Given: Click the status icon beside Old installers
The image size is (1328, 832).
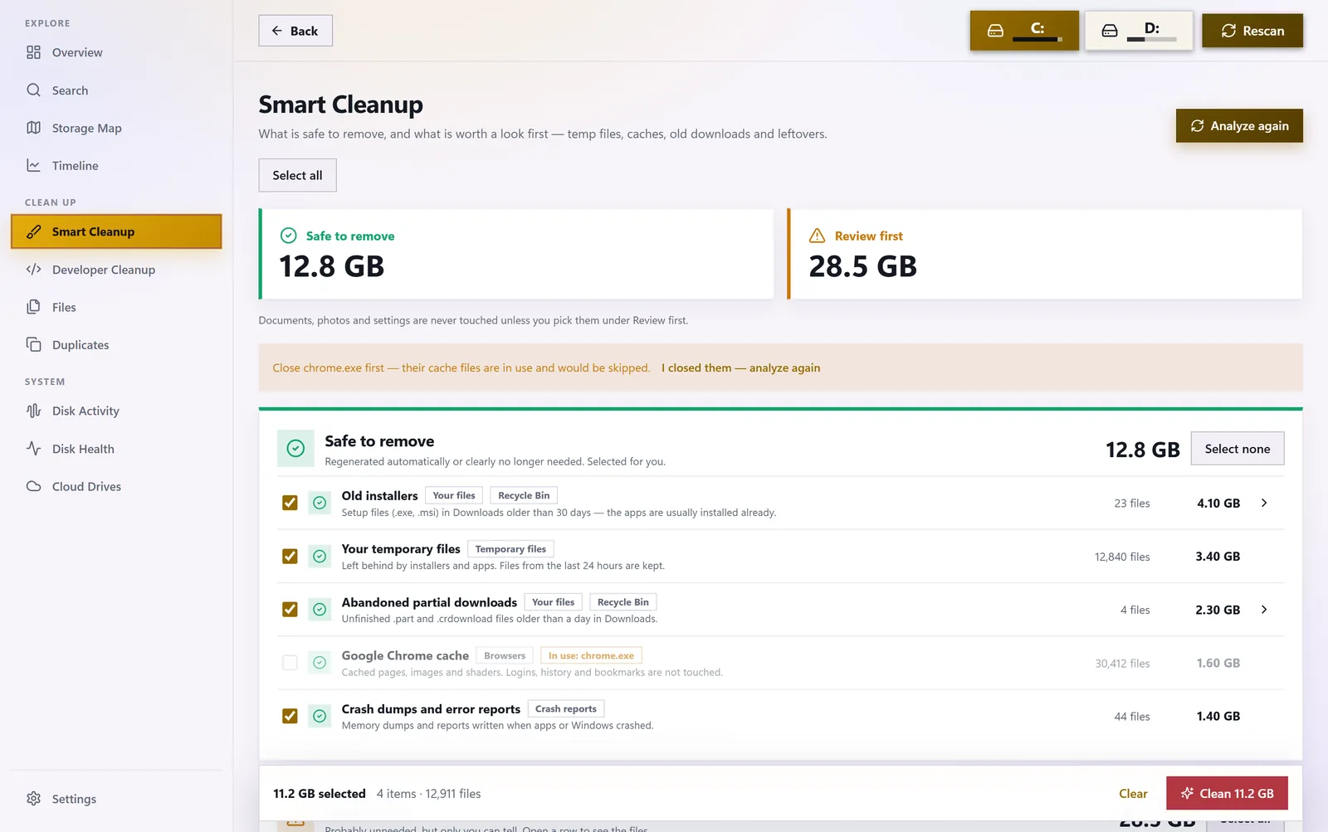Looking at the screenshot, I should click(x=320, y=503).
